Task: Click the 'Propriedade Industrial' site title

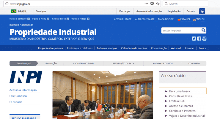Action: click(x=53, y=32)
